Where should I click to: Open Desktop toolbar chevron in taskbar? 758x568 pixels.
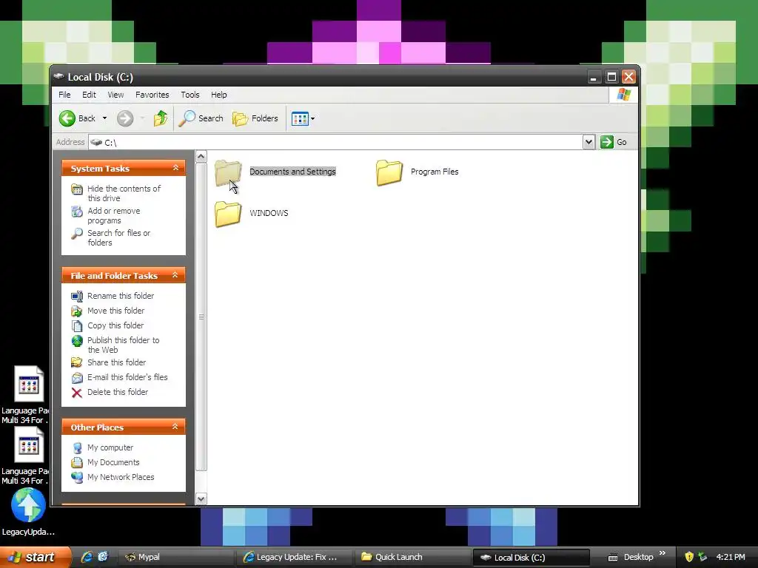point(663,553)
